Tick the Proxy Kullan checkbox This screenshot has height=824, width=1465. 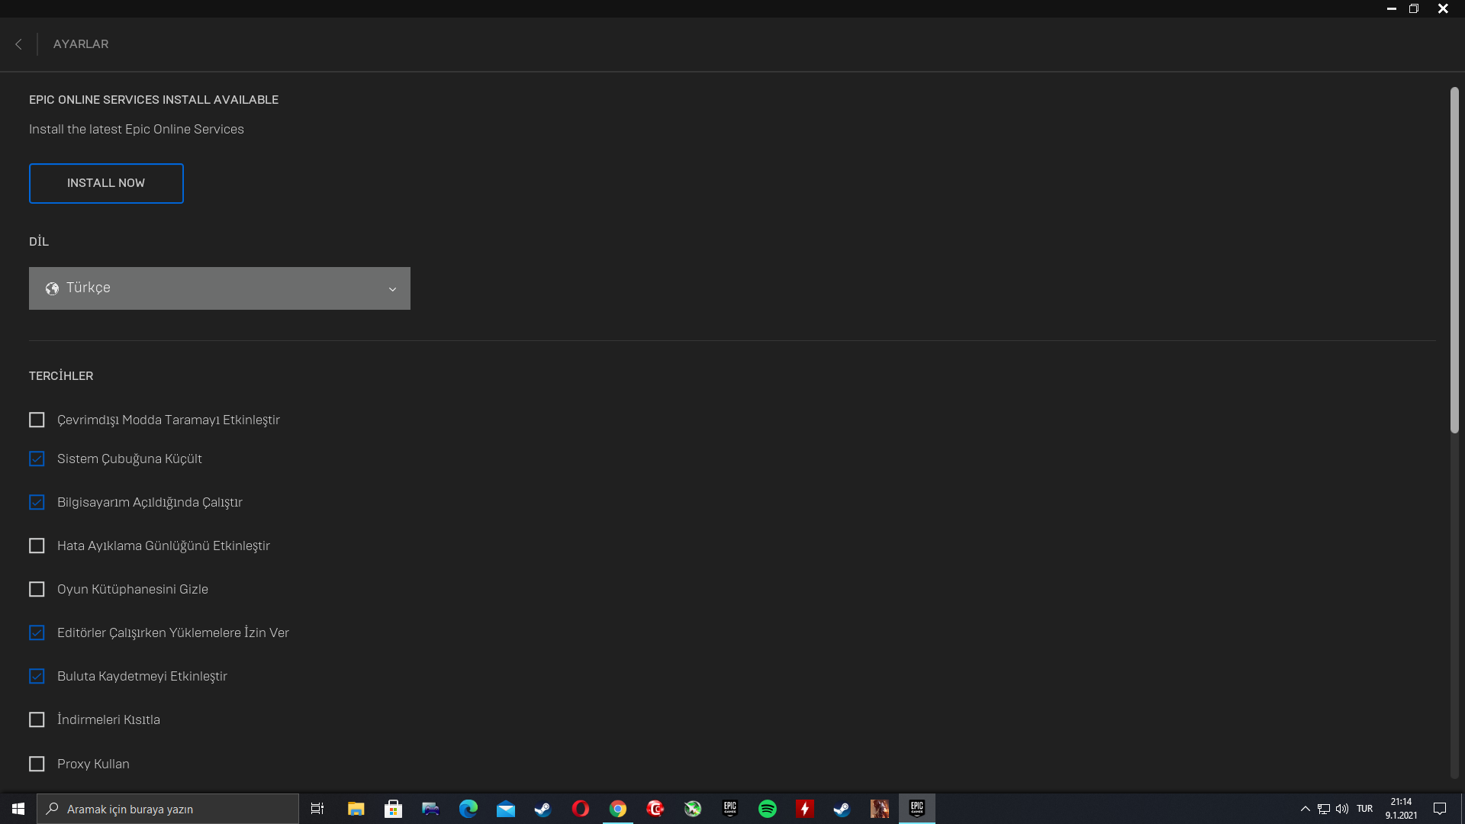pos(37,764)
